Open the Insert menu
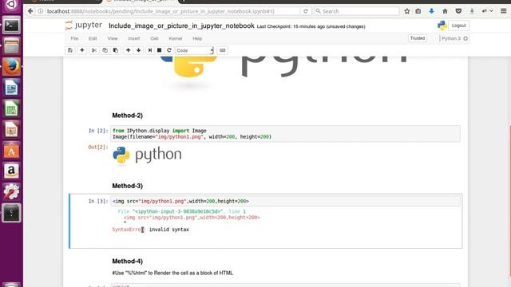Viewport: 511px width, 287px height. 134,38
